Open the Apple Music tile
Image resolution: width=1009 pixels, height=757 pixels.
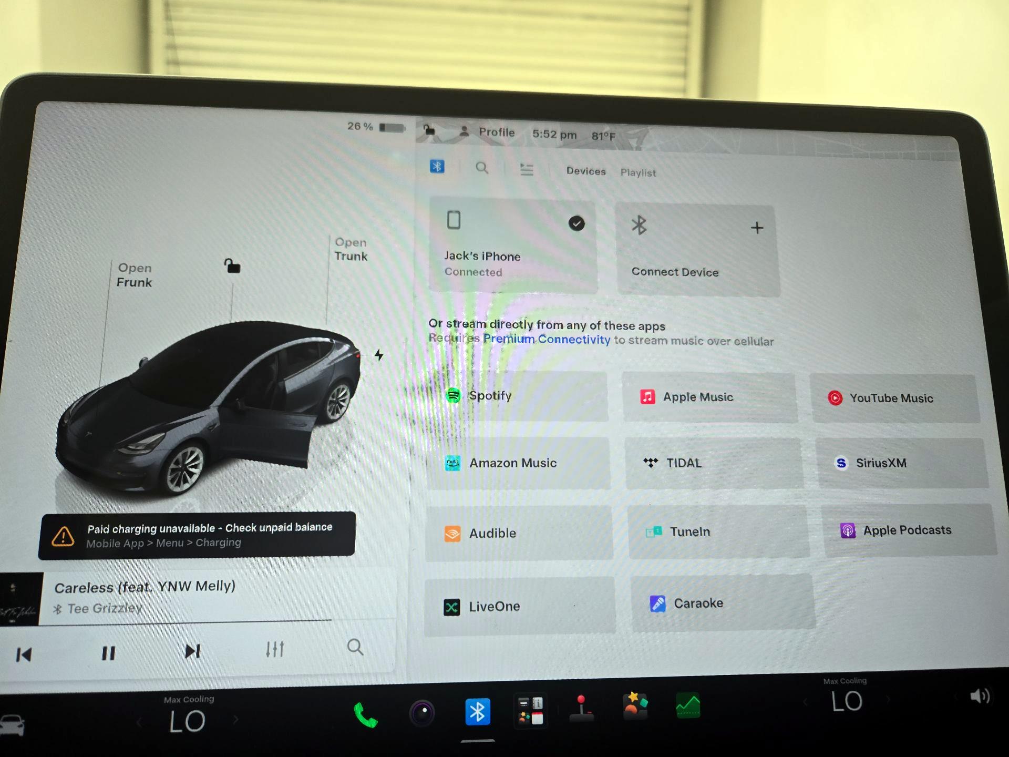pyautogui.click(x=710, y=397)
